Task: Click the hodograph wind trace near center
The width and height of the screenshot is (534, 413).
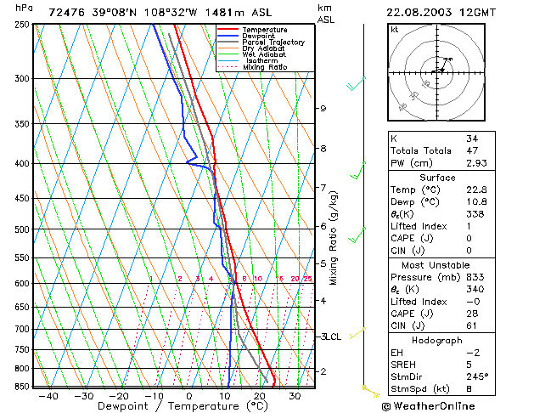Action: coord(441,65)
